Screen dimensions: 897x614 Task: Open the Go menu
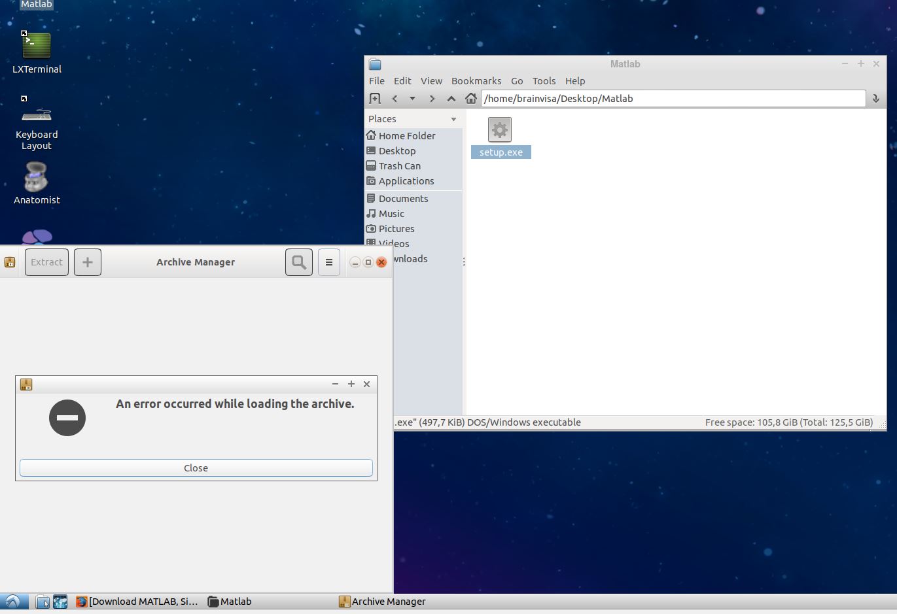517,81
